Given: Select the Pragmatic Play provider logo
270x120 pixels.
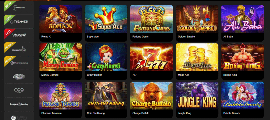Looking at the screenshot, I should pyautogui.click(x=19, y=49).
